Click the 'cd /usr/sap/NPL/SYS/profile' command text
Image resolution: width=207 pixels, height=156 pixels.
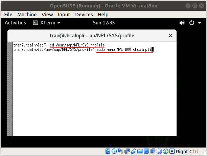77,45
